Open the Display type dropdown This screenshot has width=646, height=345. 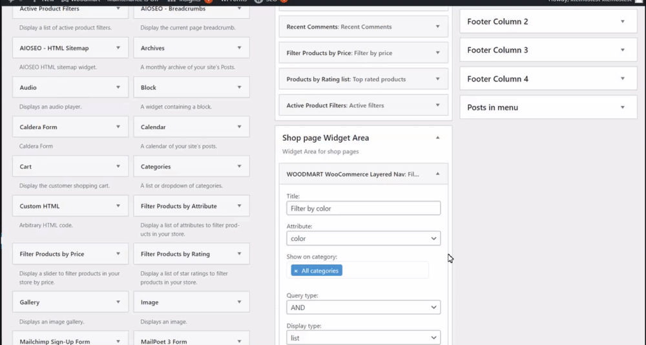tap(363, 337)
